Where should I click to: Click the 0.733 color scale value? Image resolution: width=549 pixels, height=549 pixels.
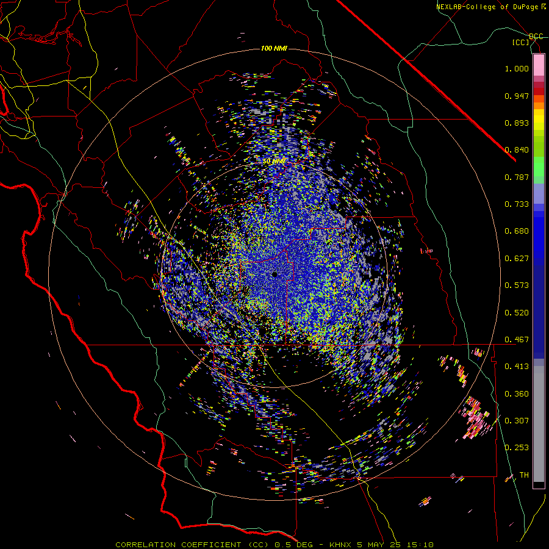517,204
